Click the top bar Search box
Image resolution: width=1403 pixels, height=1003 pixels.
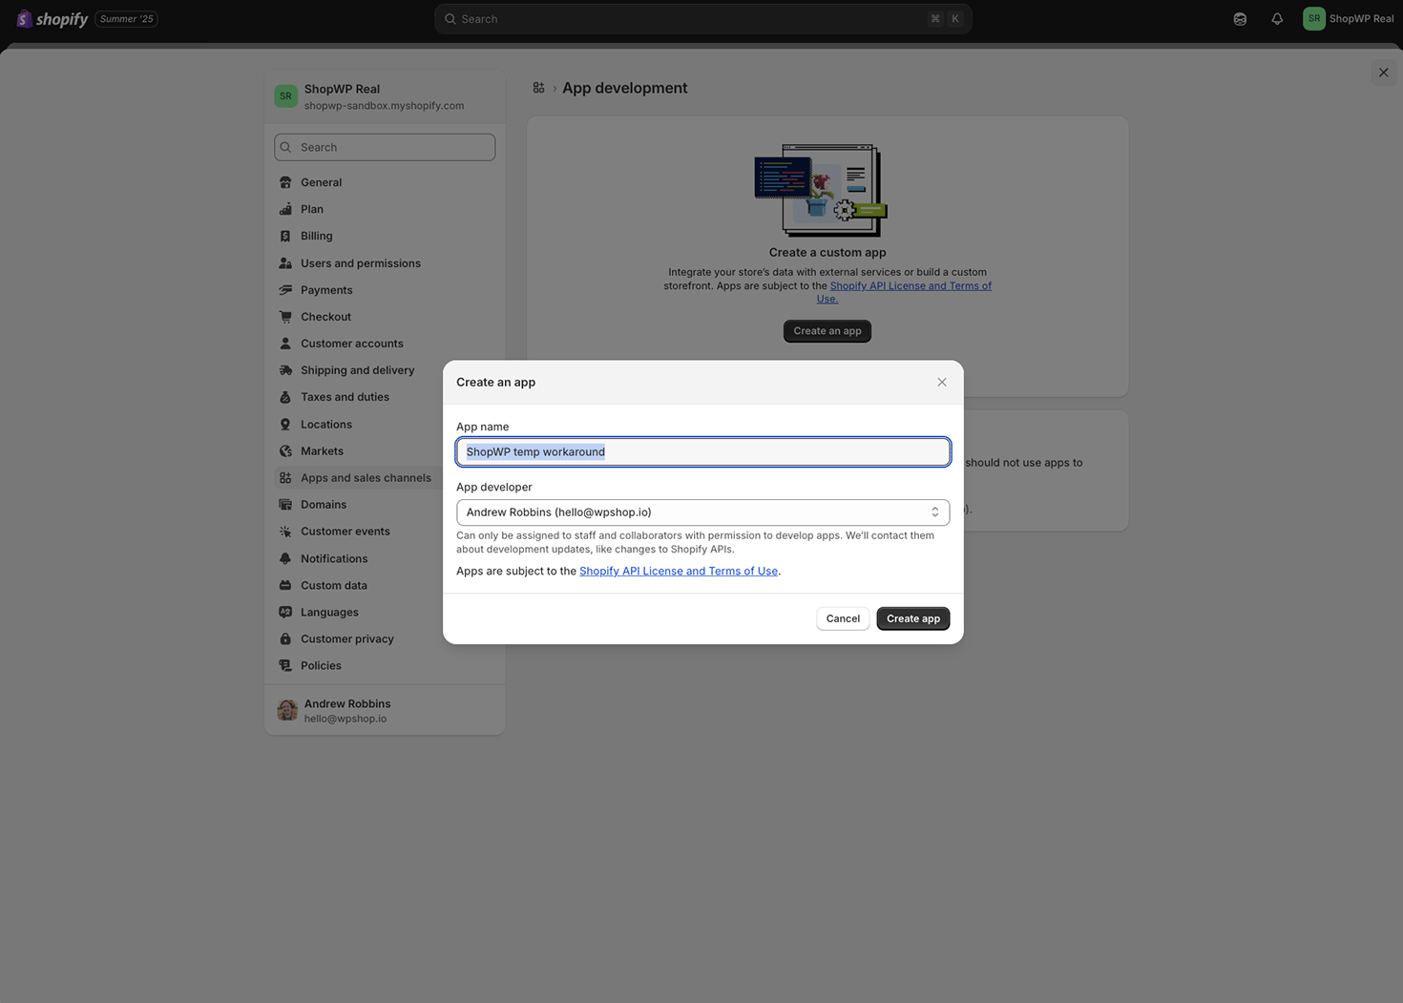[703, 19]
